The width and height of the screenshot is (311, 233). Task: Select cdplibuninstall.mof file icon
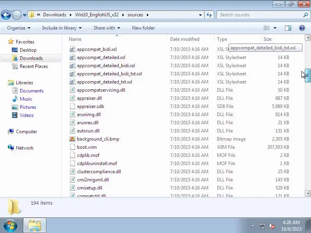coord(72,163)
